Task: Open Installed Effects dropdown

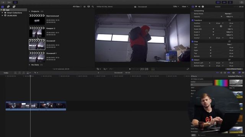Action: [235, 76]
